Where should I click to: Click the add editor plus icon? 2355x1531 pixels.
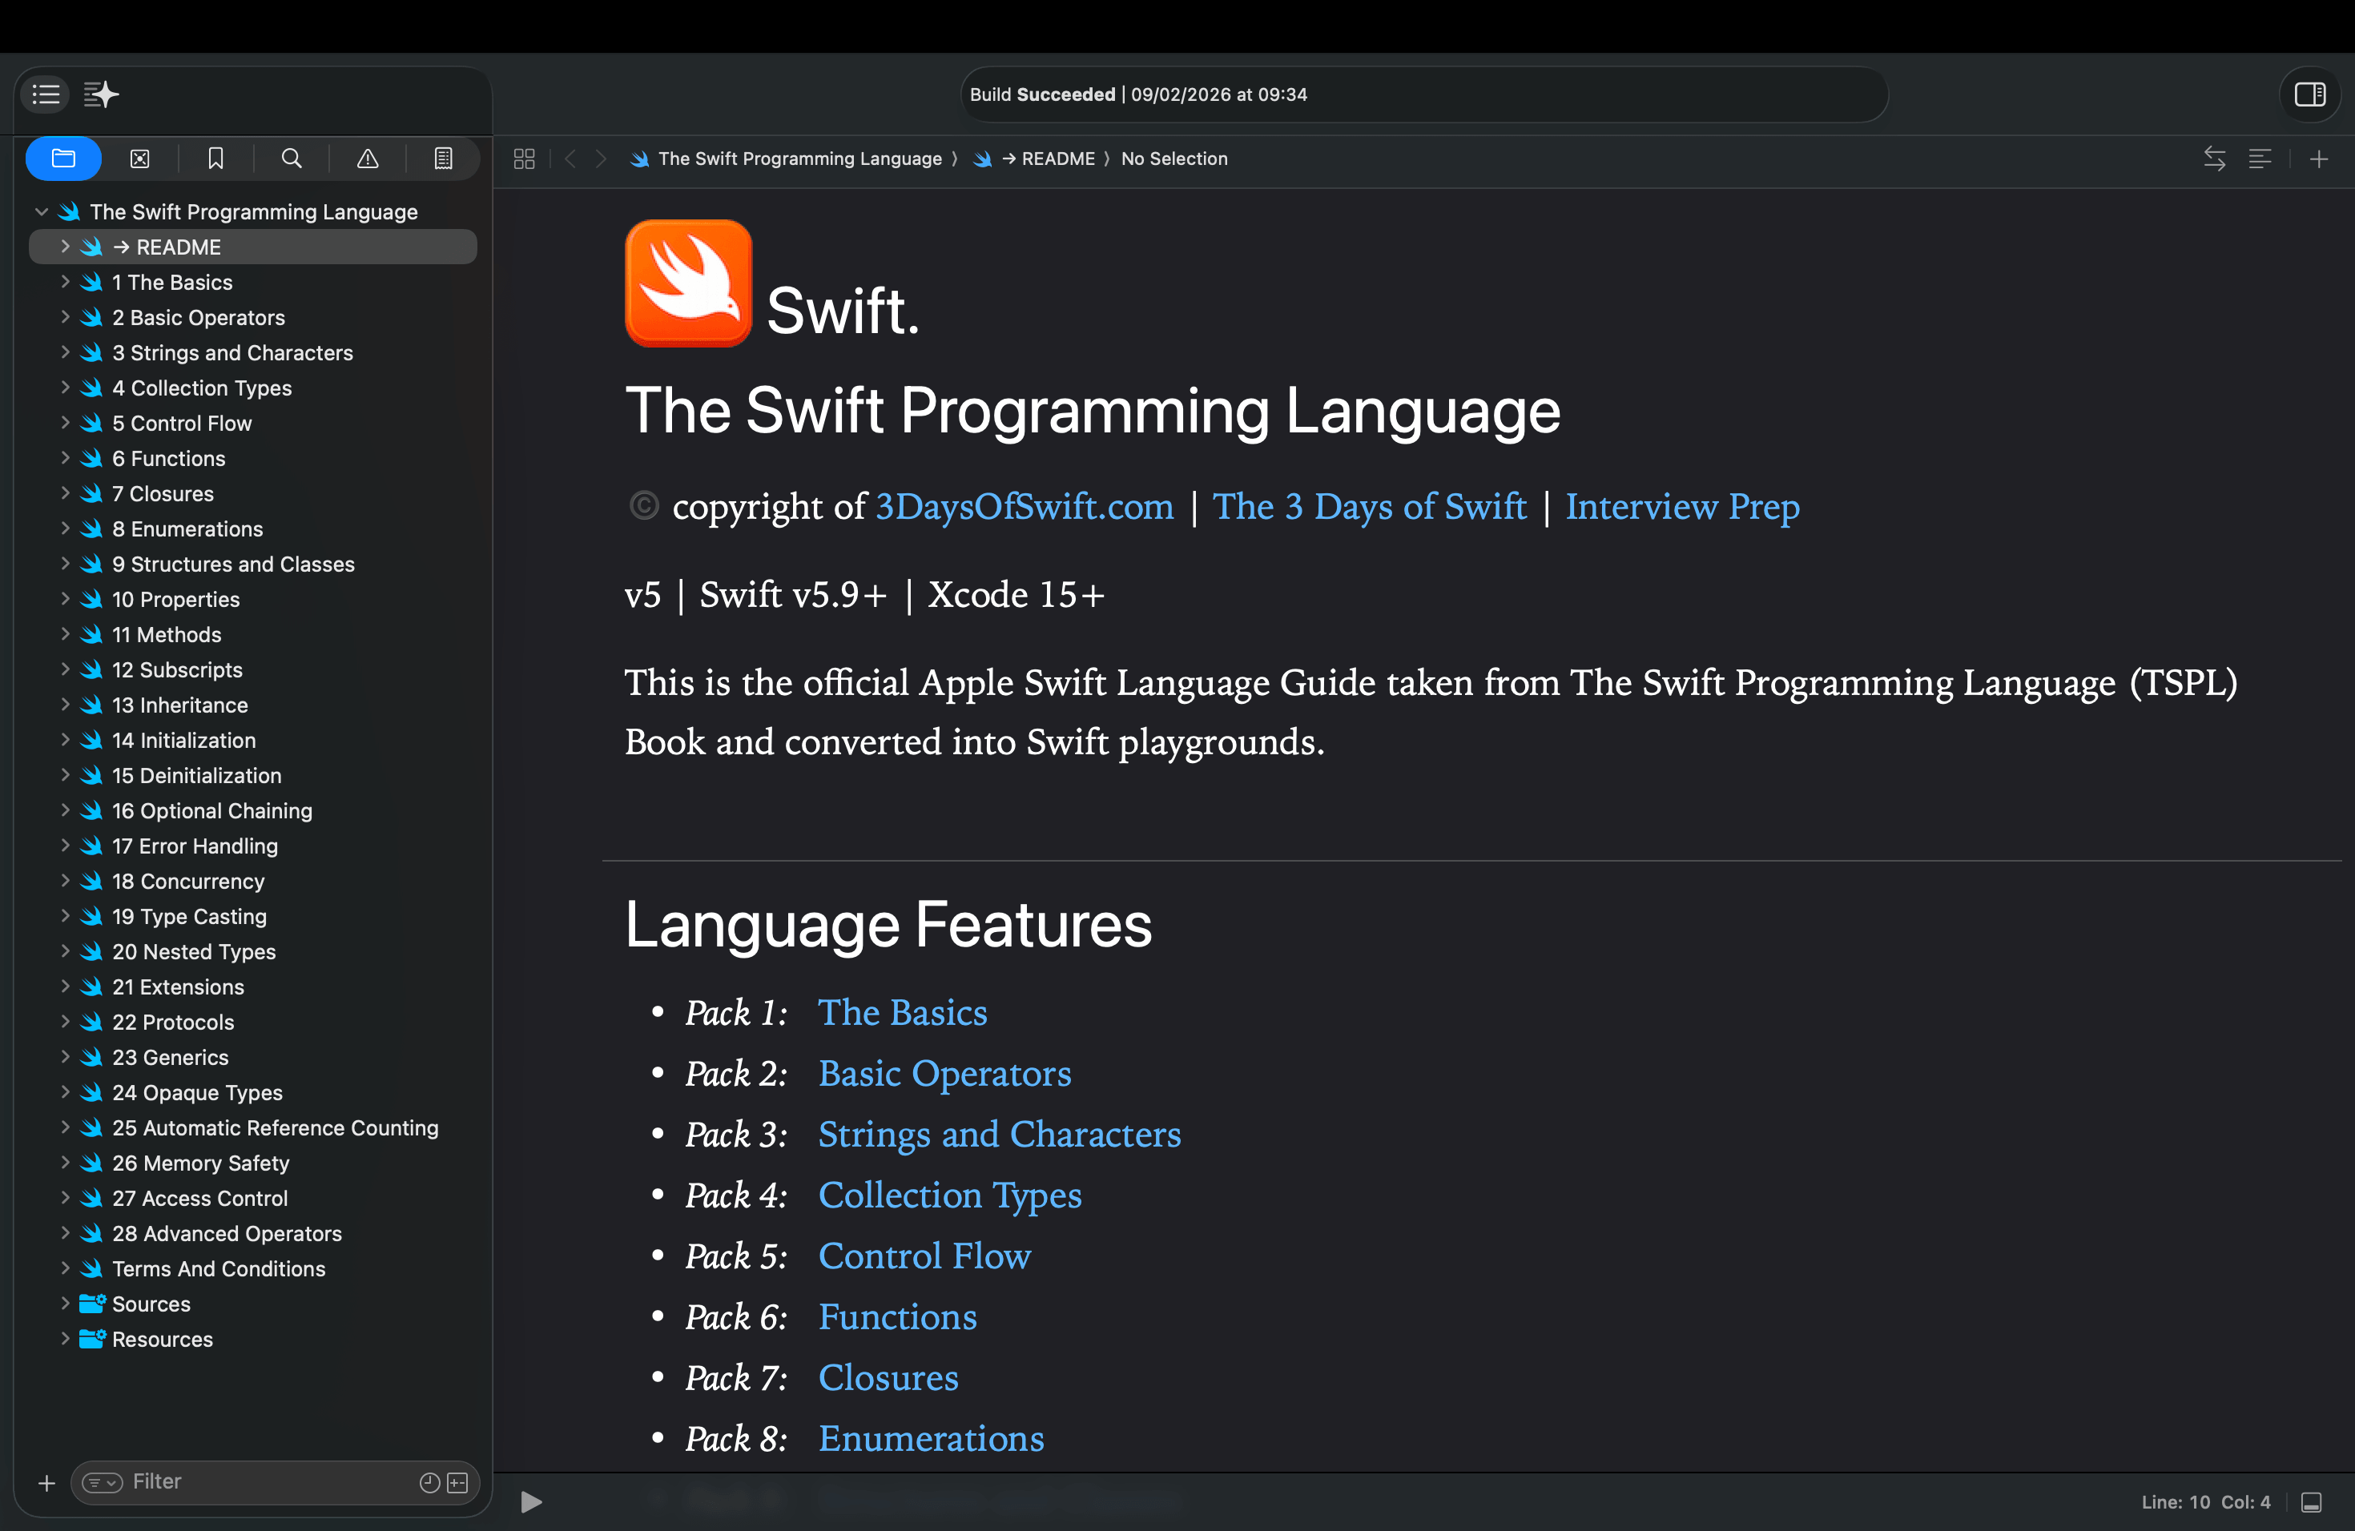[x=2318, y=159]
